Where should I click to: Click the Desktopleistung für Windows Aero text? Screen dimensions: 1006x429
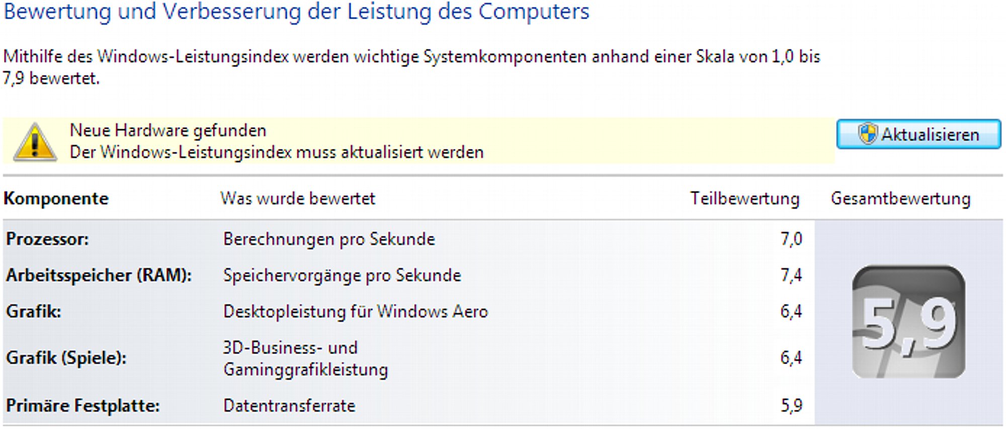[x=356, y=311]
